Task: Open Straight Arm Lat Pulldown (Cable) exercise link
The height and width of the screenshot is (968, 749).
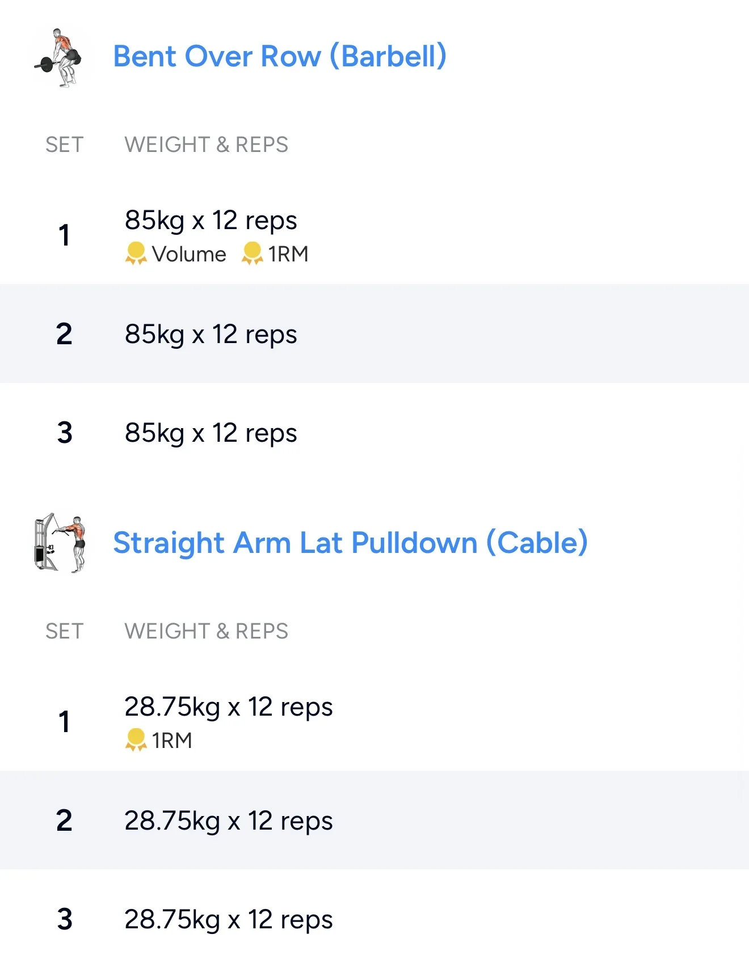Action: [350, 543]
